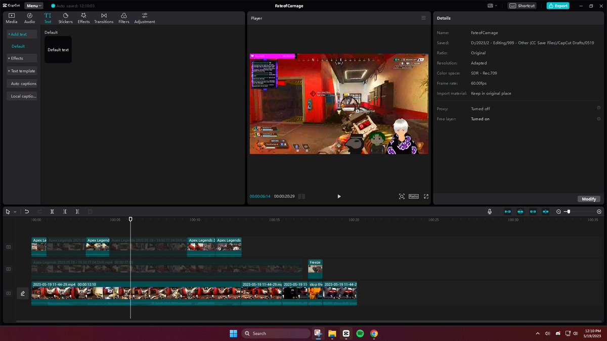The height and width of the screenshot is (341, 607).
Task: Start voiceover recording with microphone
Action: point(490,212)
